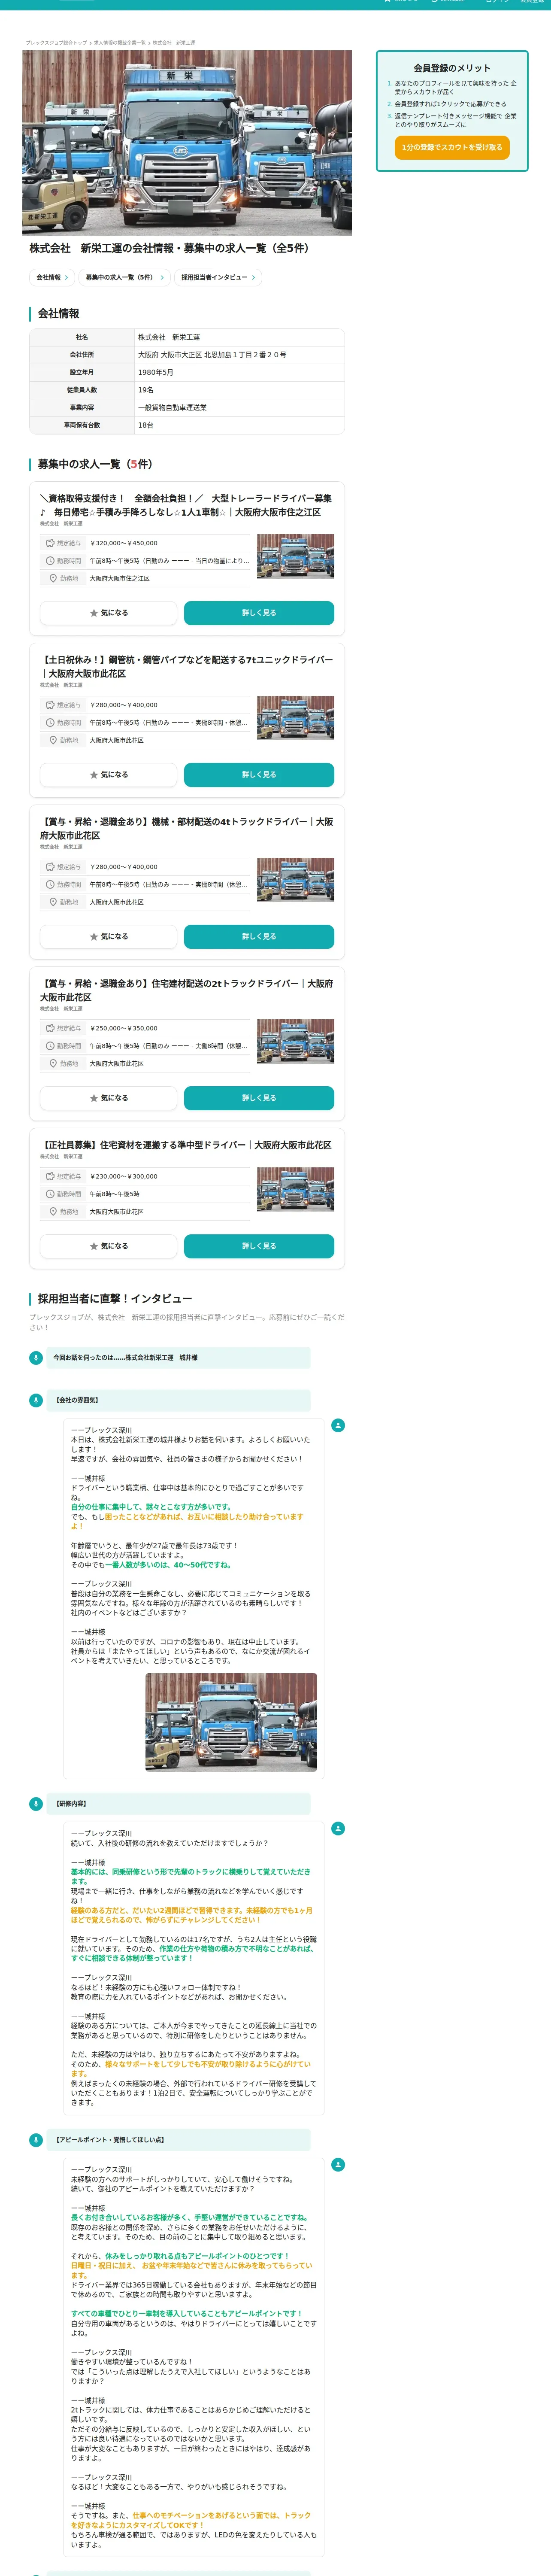The height and width of the screenshot is (2576, 551).
Task: Save the 準中型ドライバー job with 気になる
Action: point(108,1246)
